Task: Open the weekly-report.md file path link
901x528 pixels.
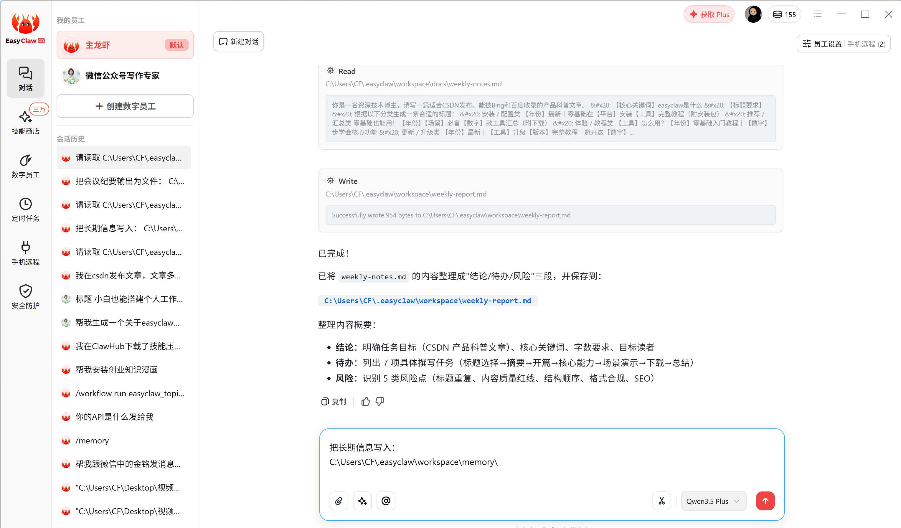Action: [428, 301]
